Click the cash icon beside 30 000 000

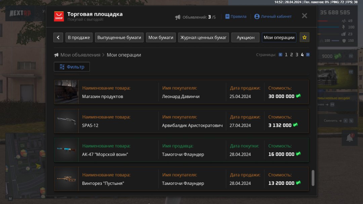pos(298,96)
